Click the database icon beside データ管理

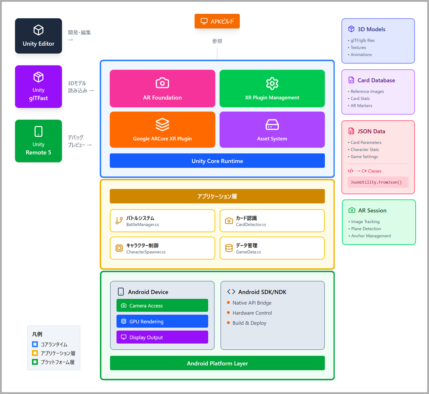(x=229, y=248)
